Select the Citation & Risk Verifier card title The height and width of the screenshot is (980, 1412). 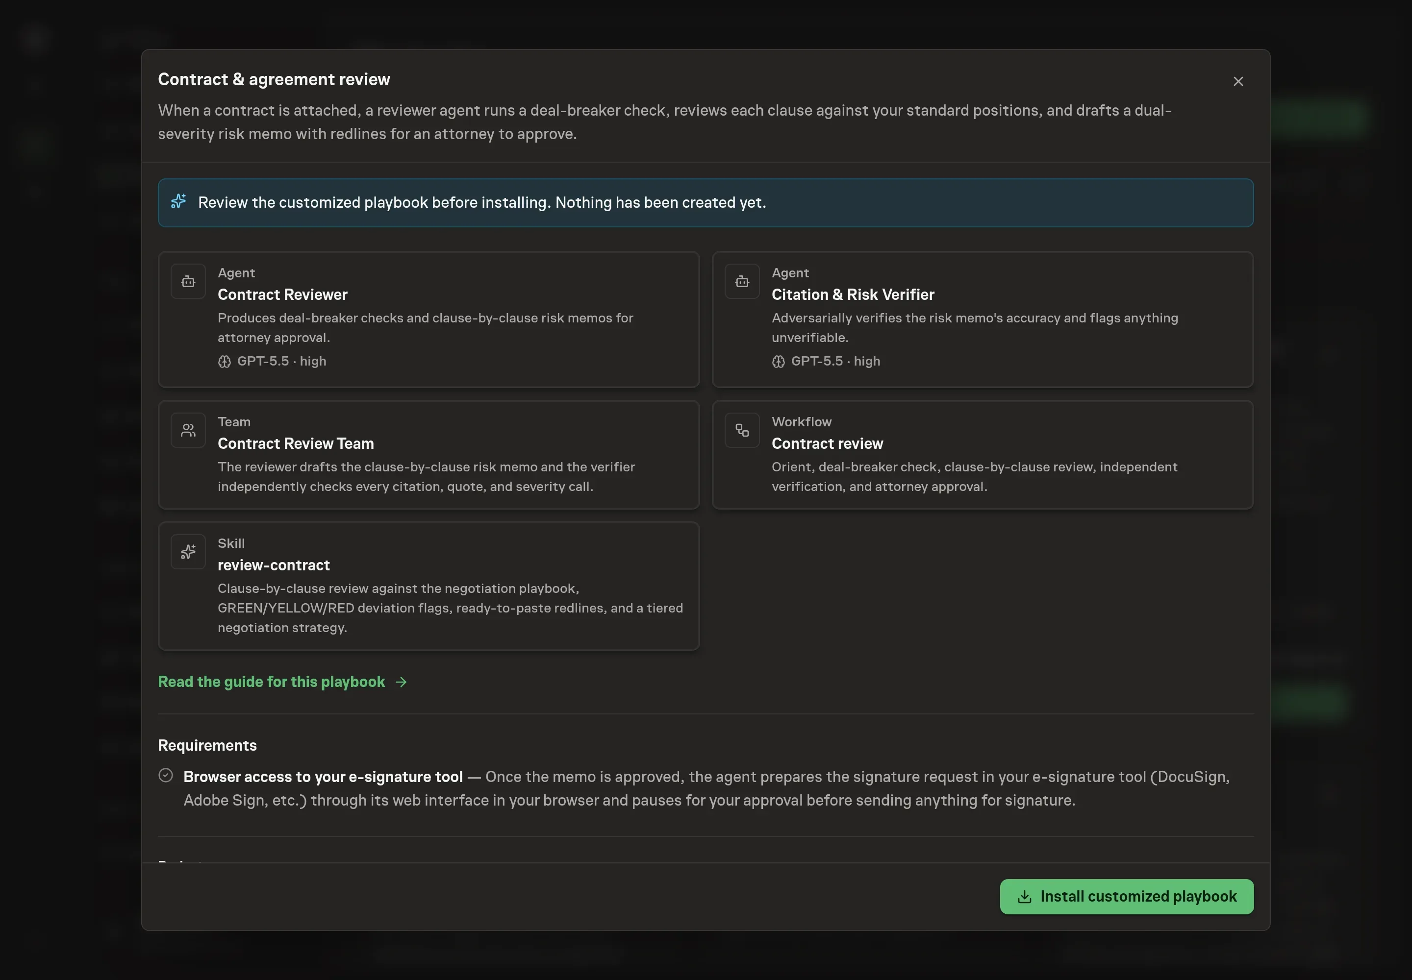(x=852, y=295)
